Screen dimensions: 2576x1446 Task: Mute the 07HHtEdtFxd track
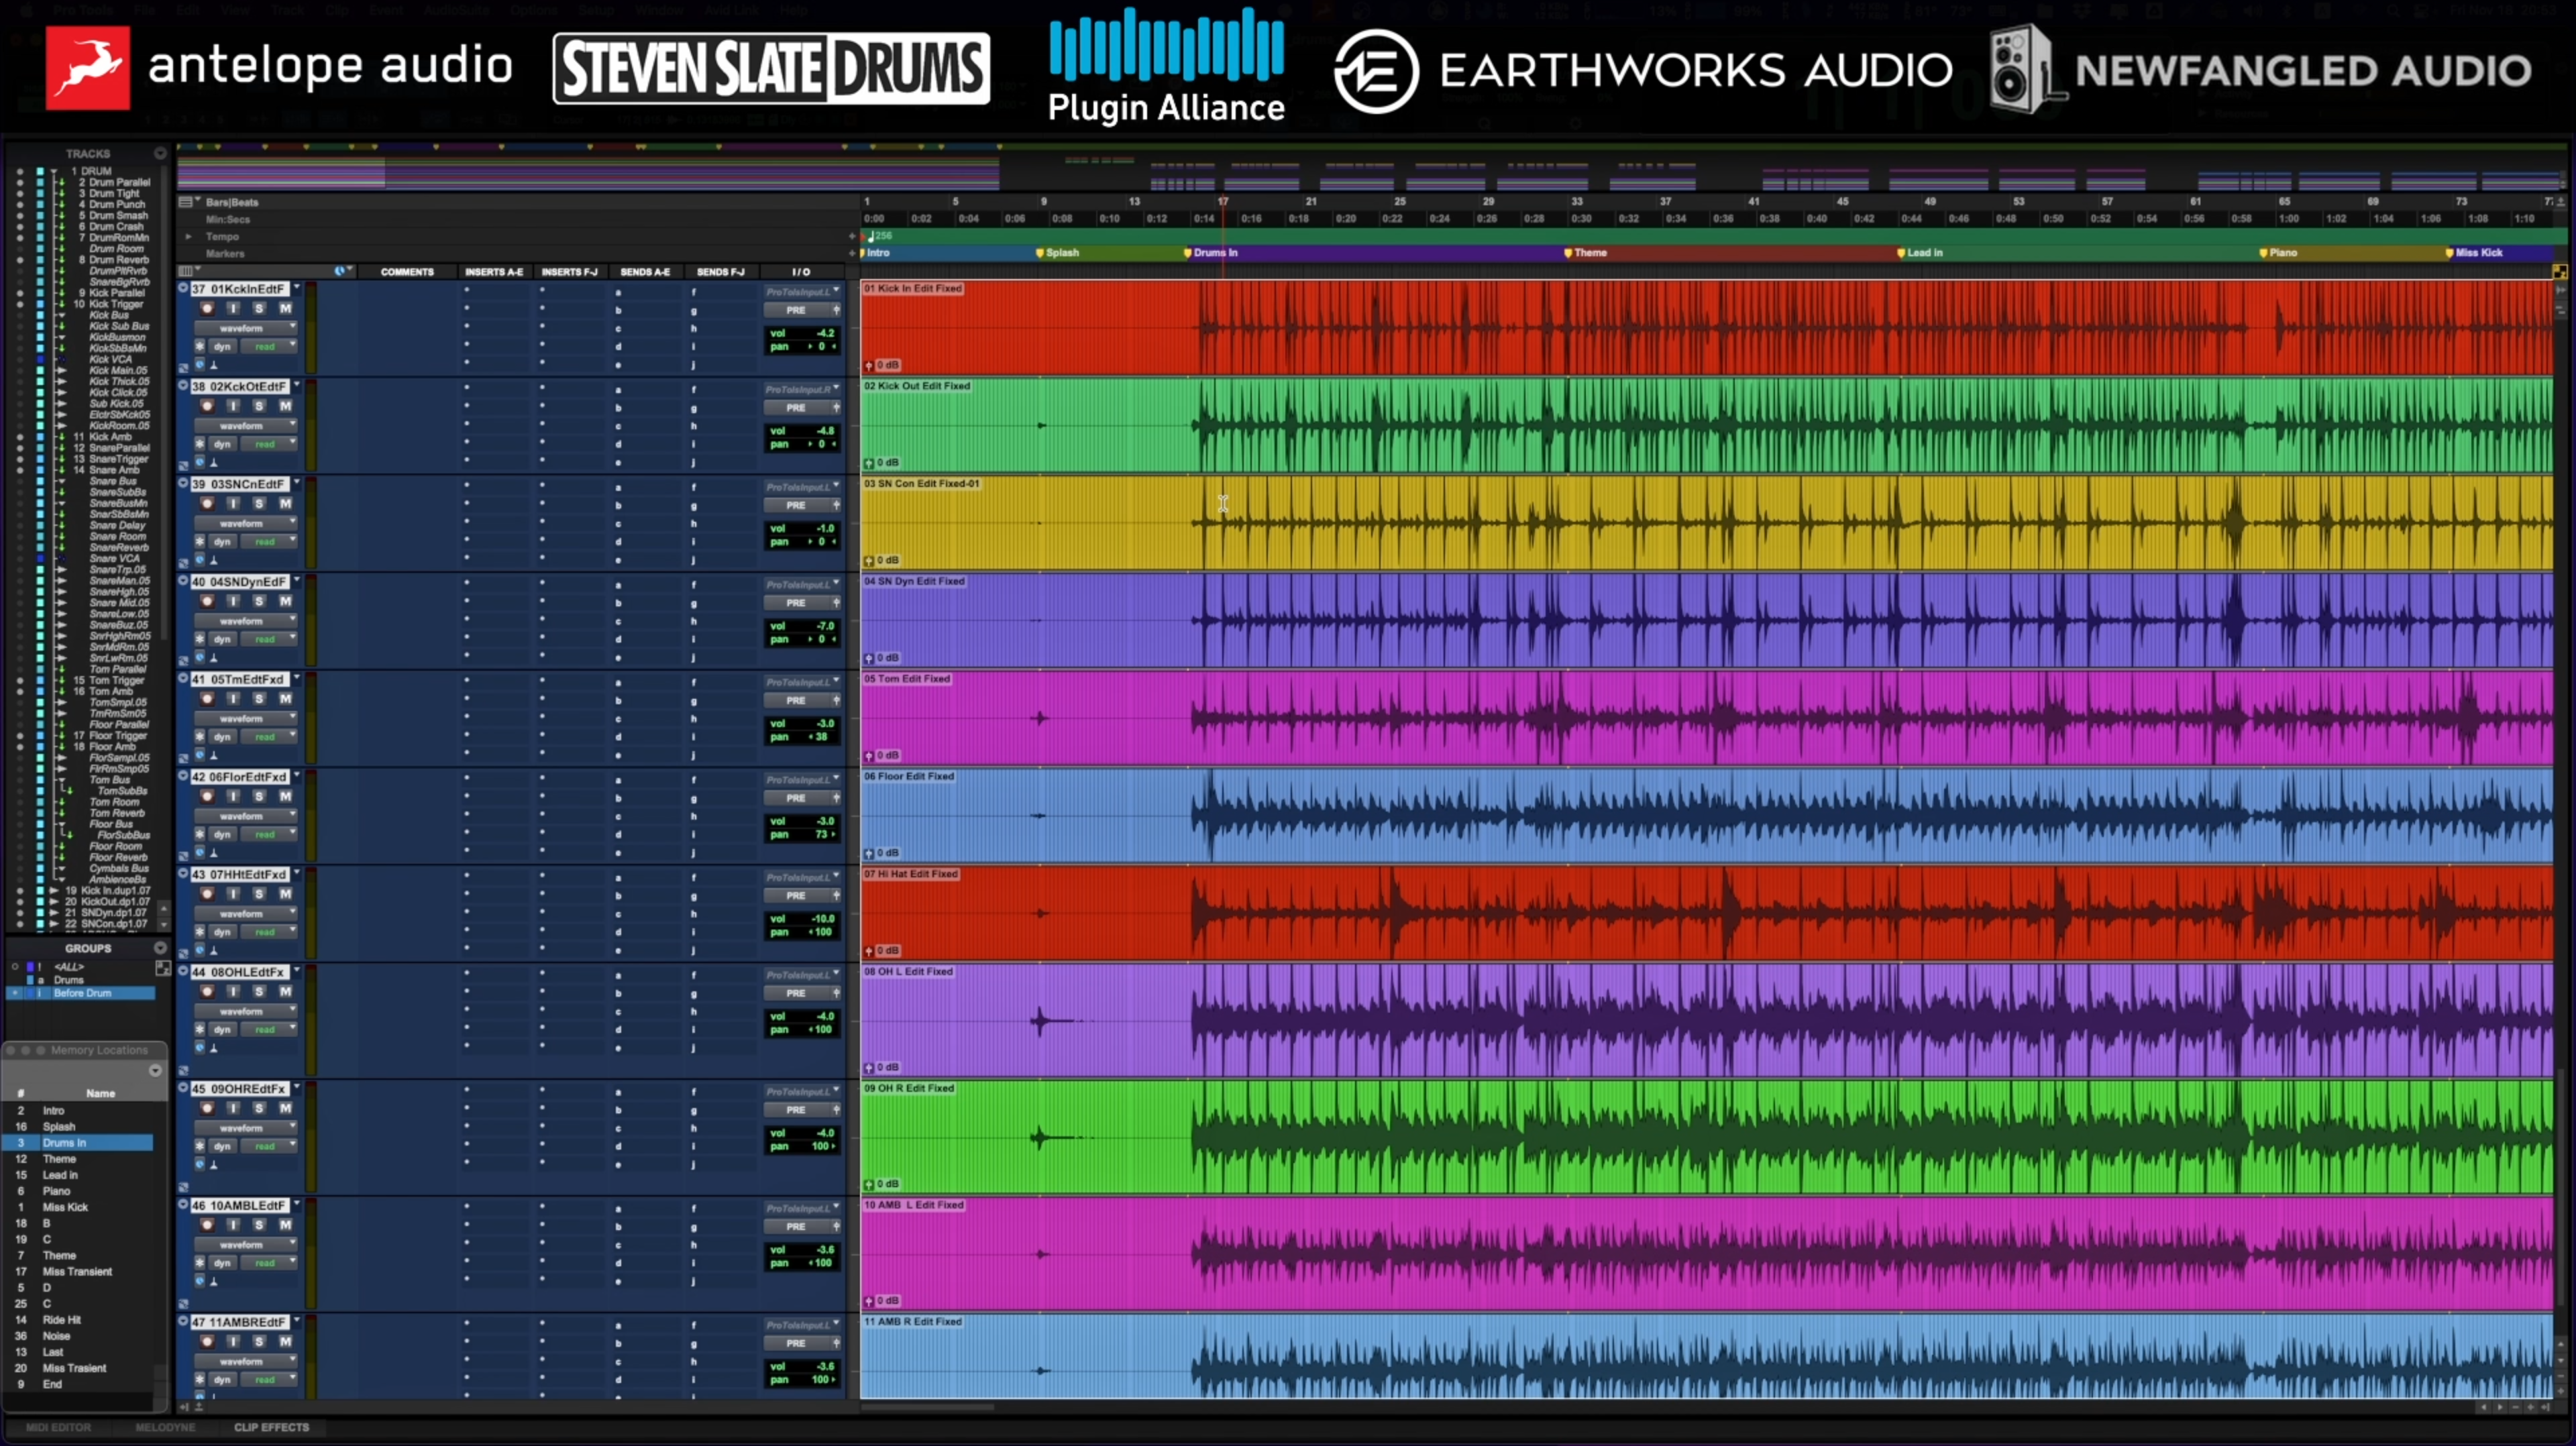point(285,894)
